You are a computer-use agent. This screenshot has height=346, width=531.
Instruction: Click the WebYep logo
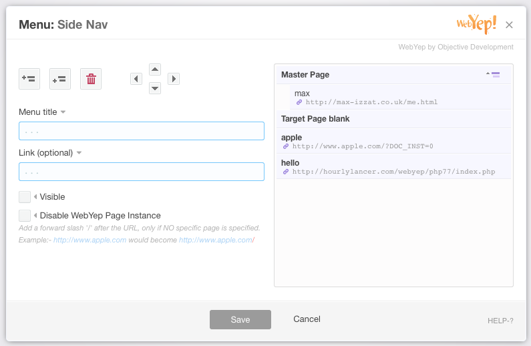point(476,23)
